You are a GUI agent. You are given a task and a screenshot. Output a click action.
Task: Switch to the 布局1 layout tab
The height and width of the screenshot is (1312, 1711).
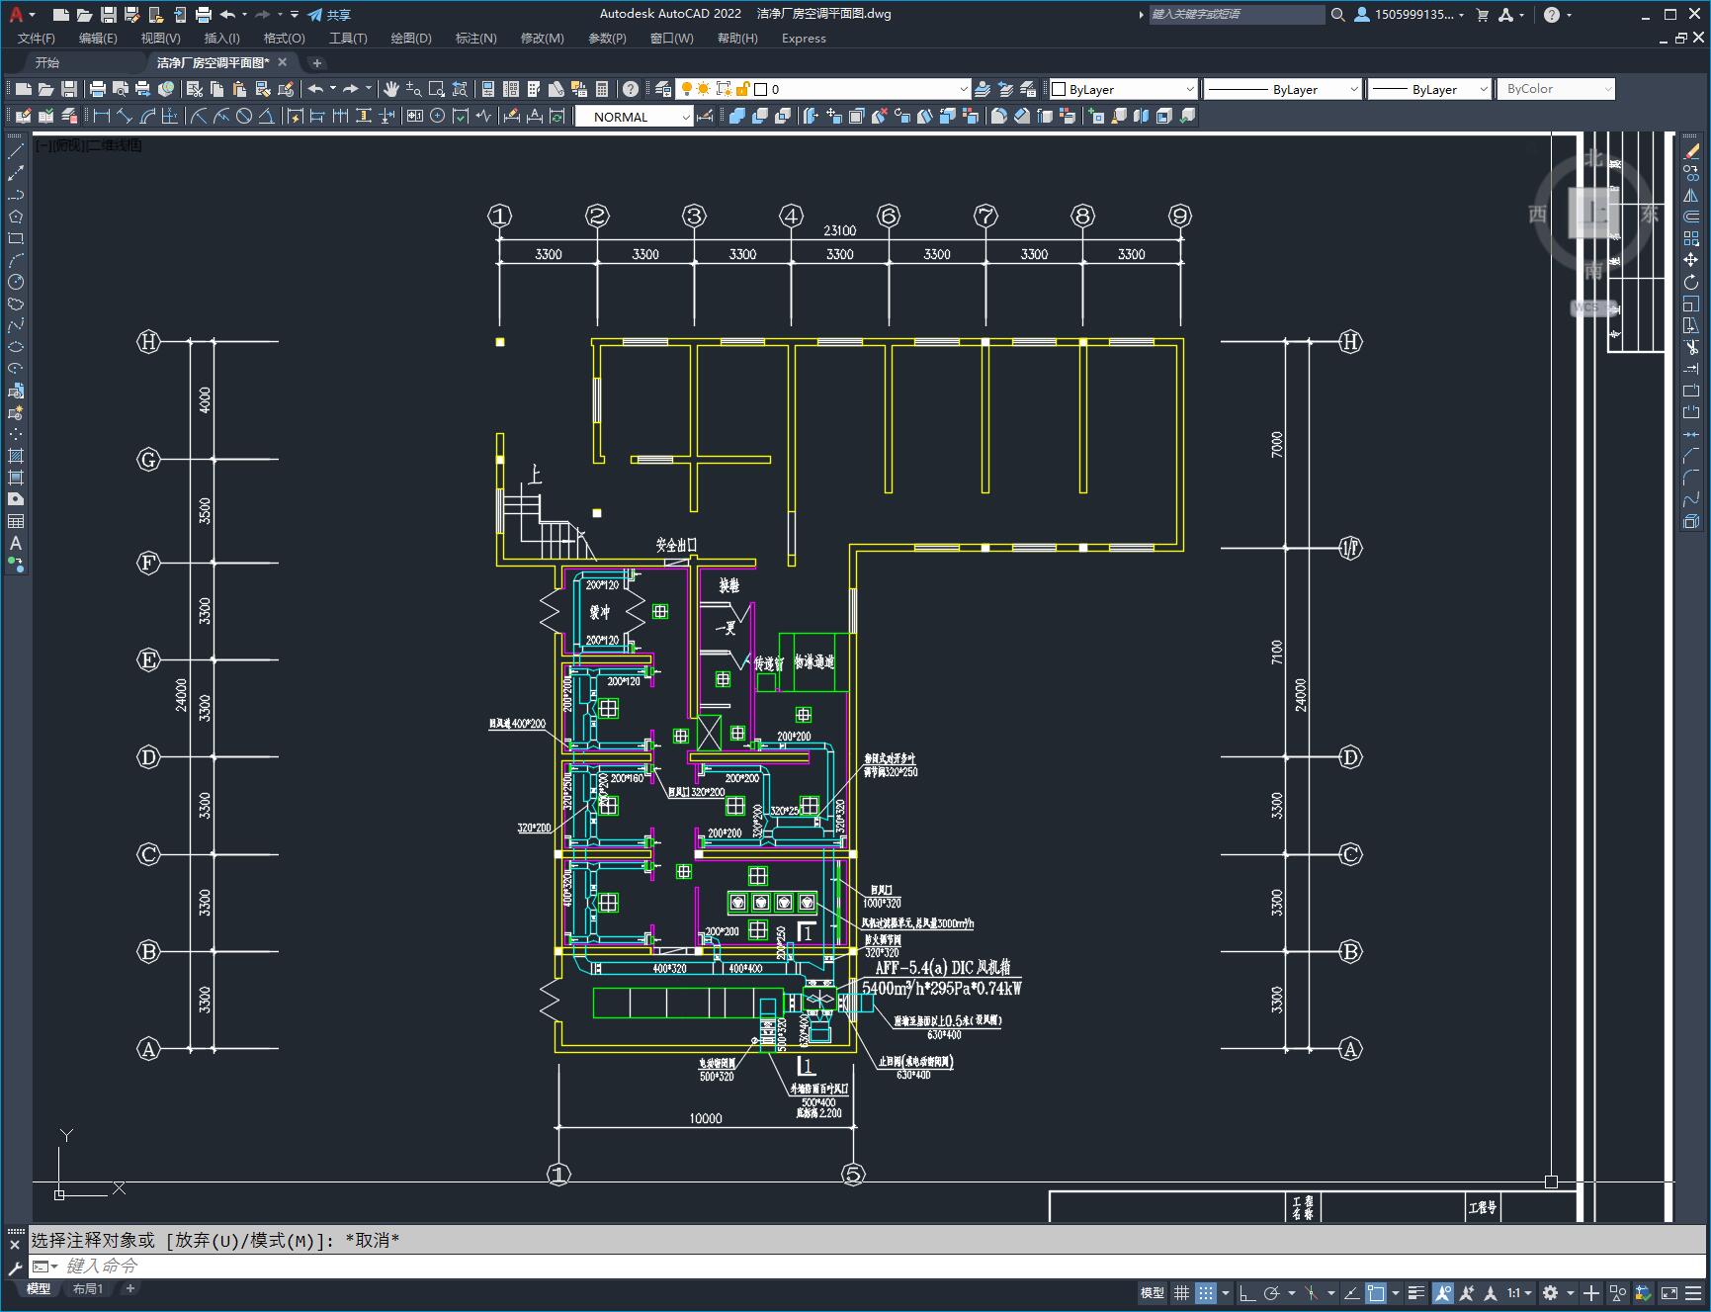click(88, 1288)
